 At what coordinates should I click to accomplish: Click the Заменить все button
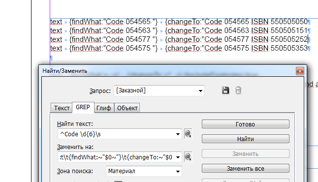tap(246, 168)
